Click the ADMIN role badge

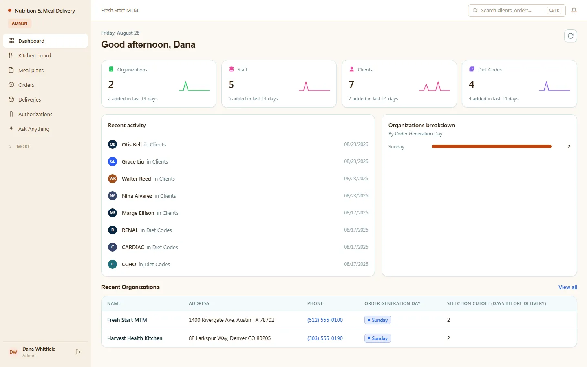coord(20,24)
